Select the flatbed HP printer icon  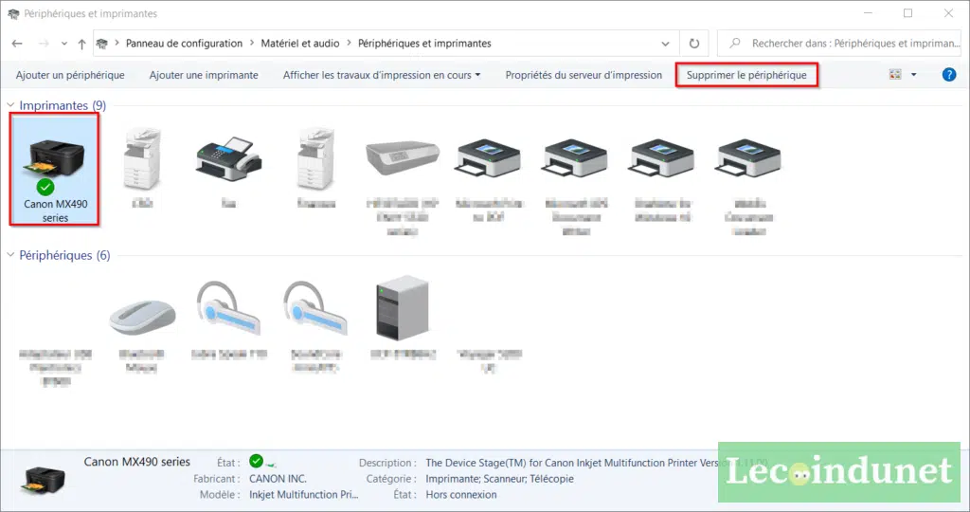[x=402, y=157]
